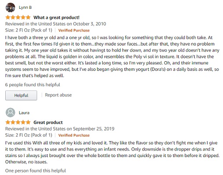The width and height of the screenshot is (223, 175).
Task: Report abuse on Lynn B's review
Action: pos(58,95)
